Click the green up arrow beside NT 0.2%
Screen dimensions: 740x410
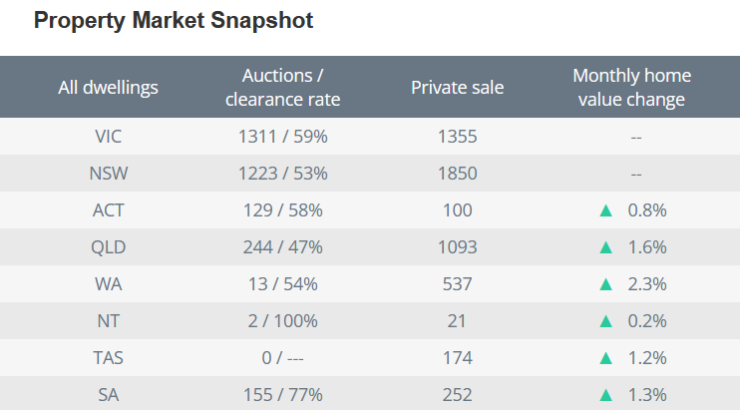pyautogui.click(x=604, y=321)
